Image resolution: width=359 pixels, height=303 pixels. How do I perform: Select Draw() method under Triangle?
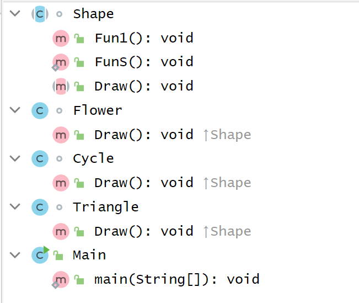click(143, 231)
